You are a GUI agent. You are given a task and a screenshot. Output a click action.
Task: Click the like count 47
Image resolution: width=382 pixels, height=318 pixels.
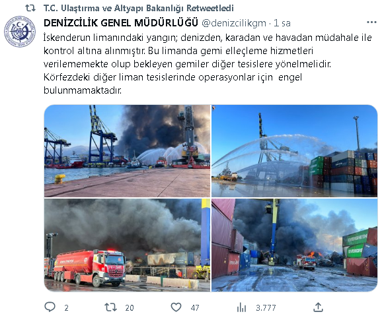tap(195, 308)
